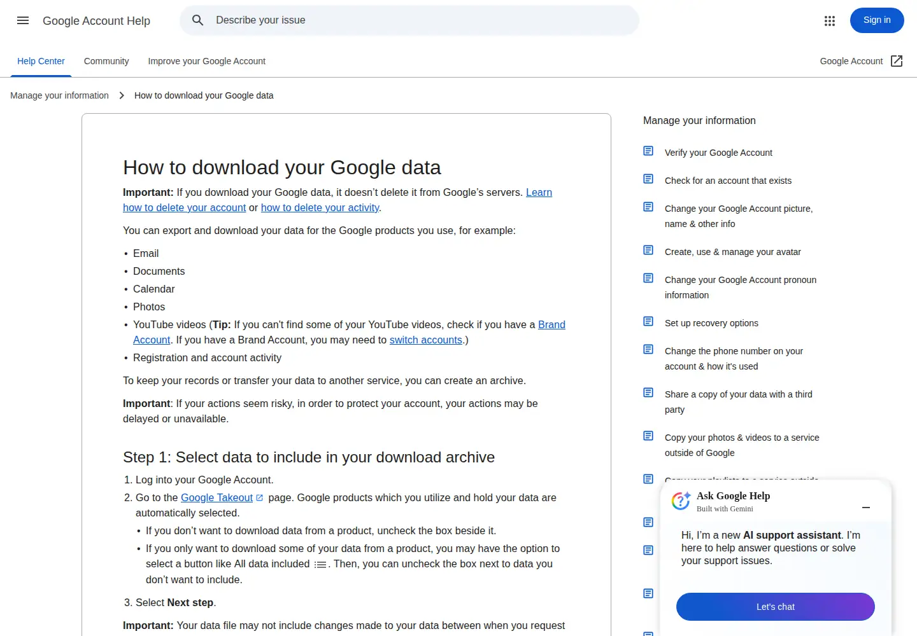Click the Describe your issue search field
Image resolution: width=917 pixels, height=636 pixels.
[409, 20]
